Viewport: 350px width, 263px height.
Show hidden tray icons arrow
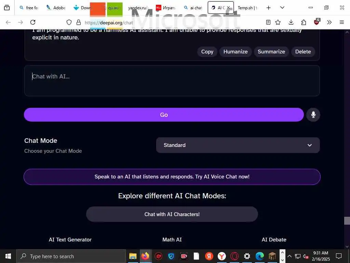(x=289, y=256)
